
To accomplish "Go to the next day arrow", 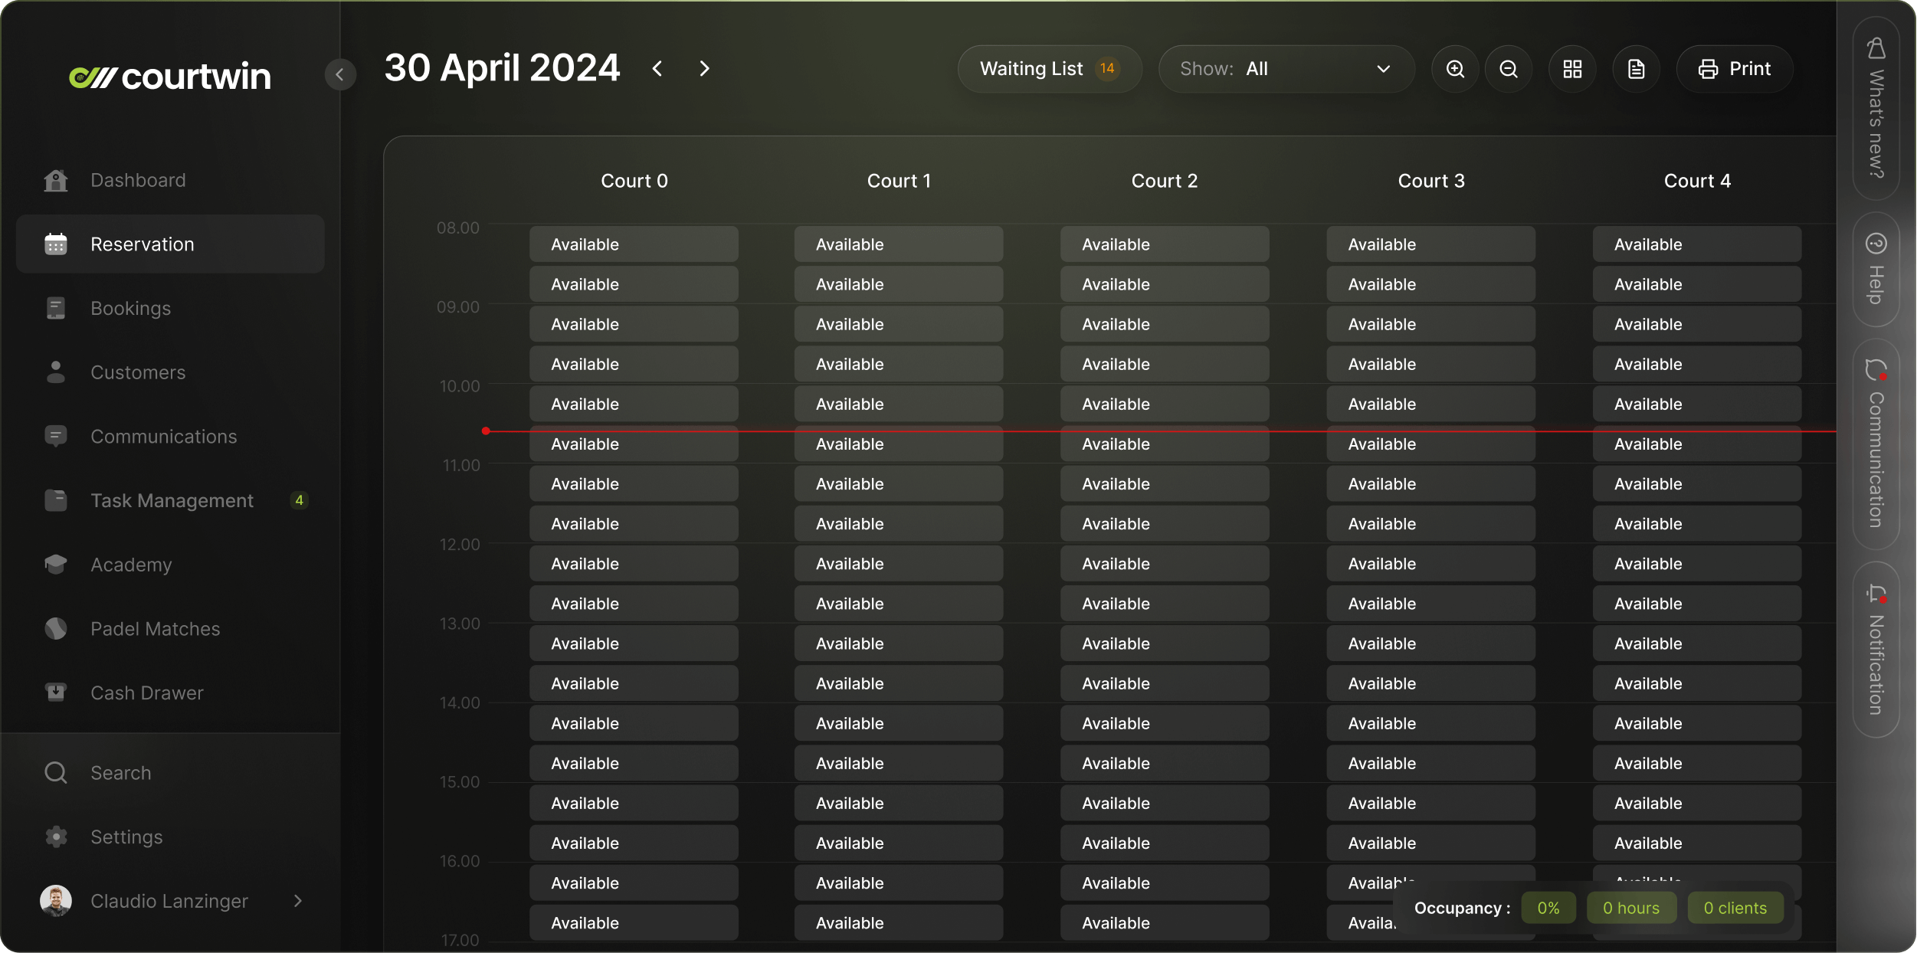I will (704, 69).
